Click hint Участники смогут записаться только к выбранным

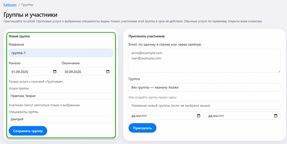pyautogui.click(x=45, y=105)
